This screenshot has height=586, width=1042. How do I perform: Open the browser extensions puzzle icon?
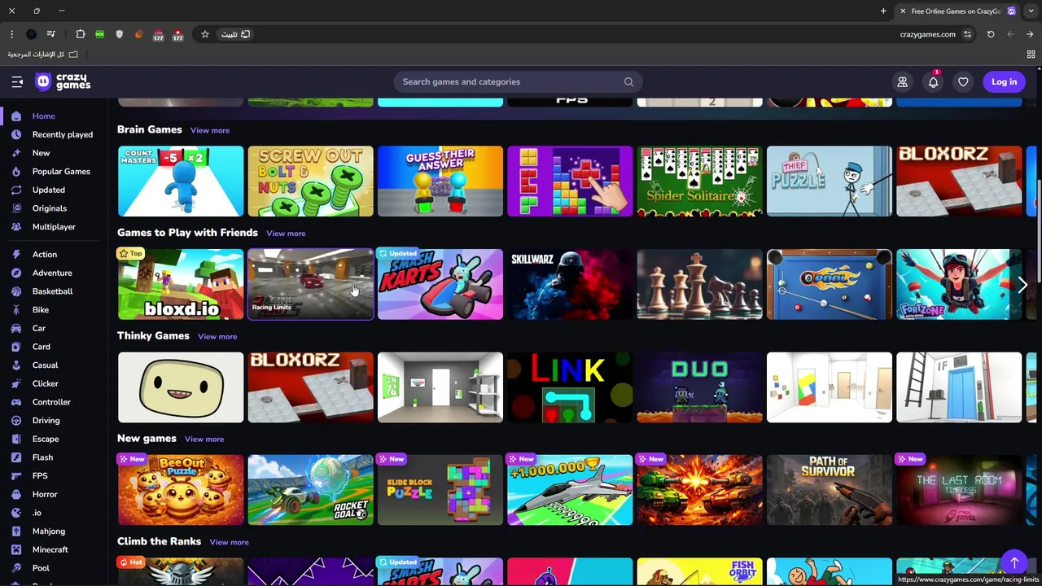click(x=80, y=34)
